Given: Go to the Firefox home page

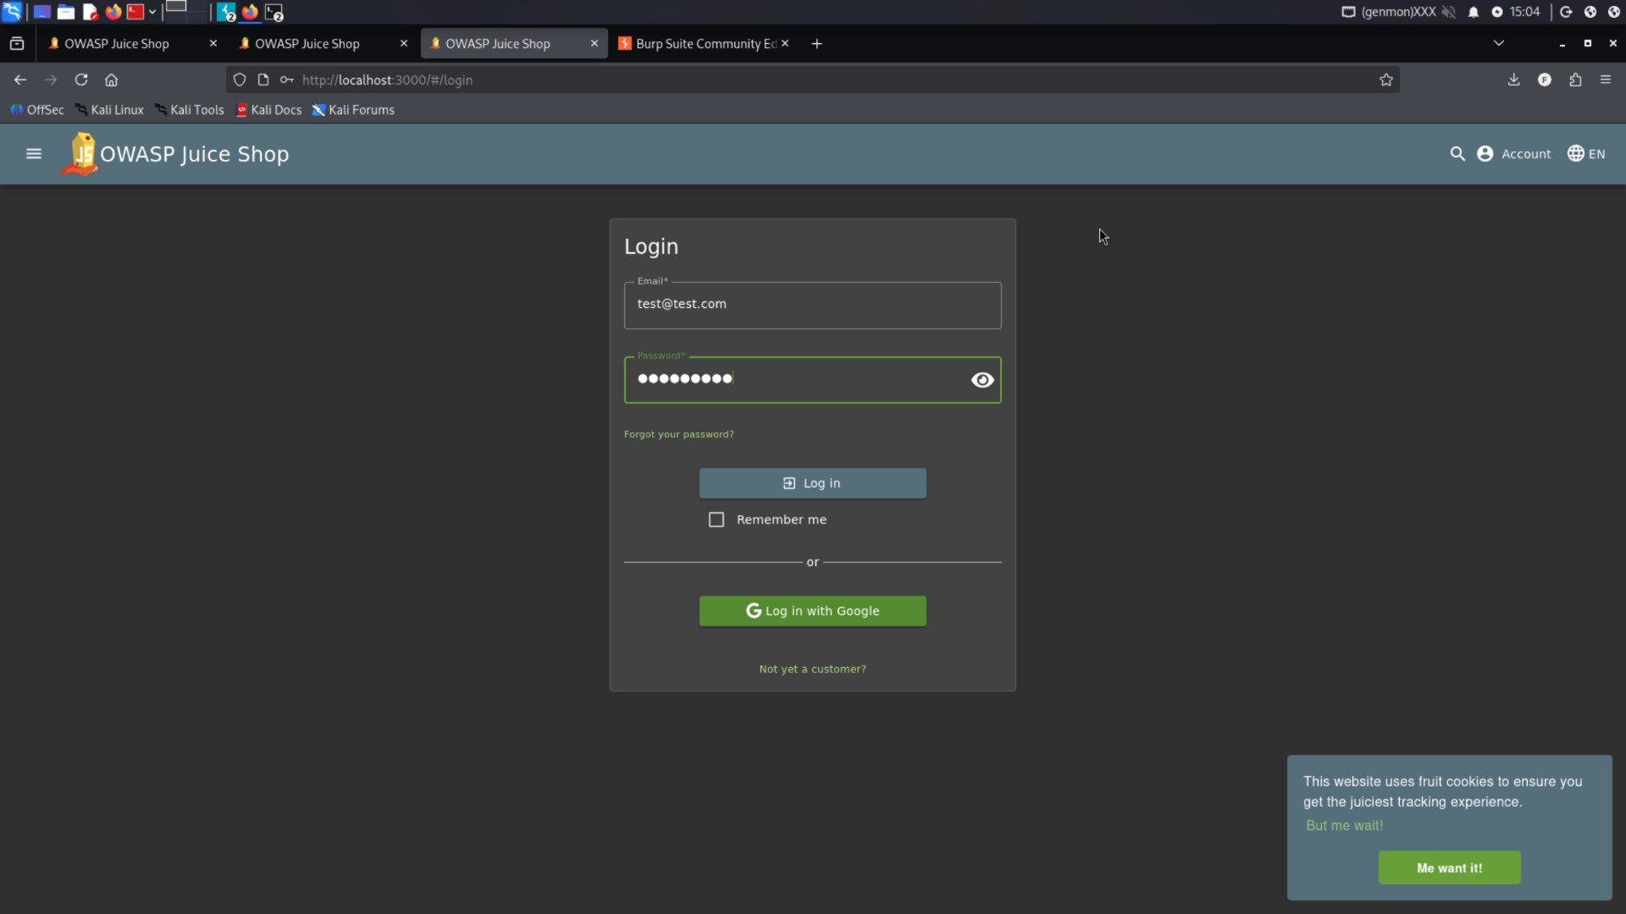Looking at the screenshot, I should click(111, 80).
